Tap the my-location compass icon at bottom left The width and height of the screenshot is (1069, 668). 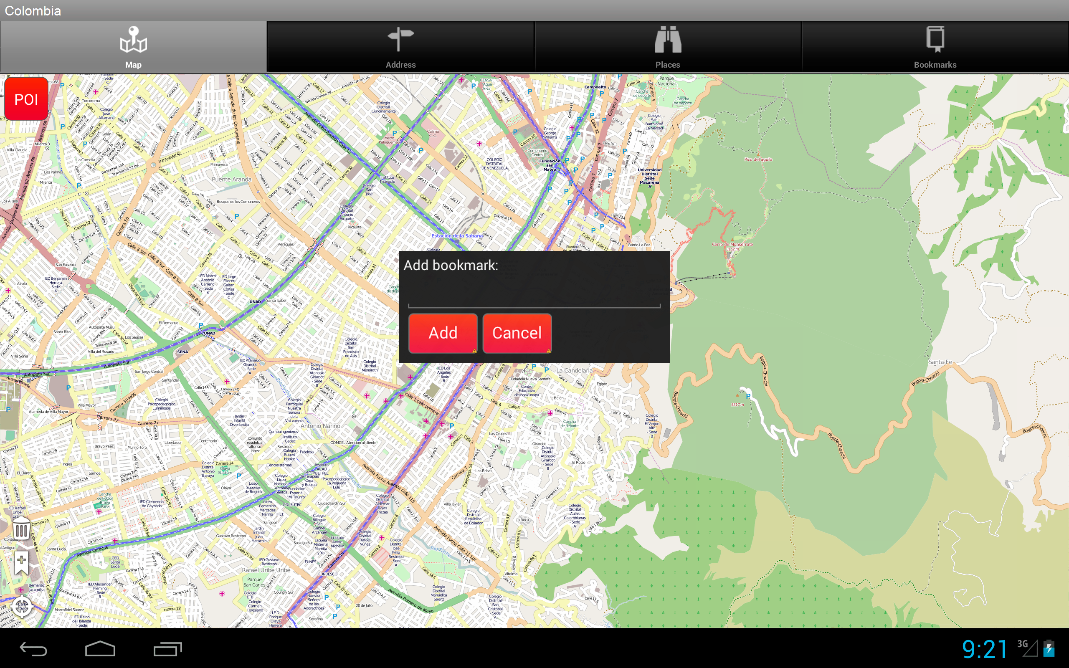(x=23, y=606)
